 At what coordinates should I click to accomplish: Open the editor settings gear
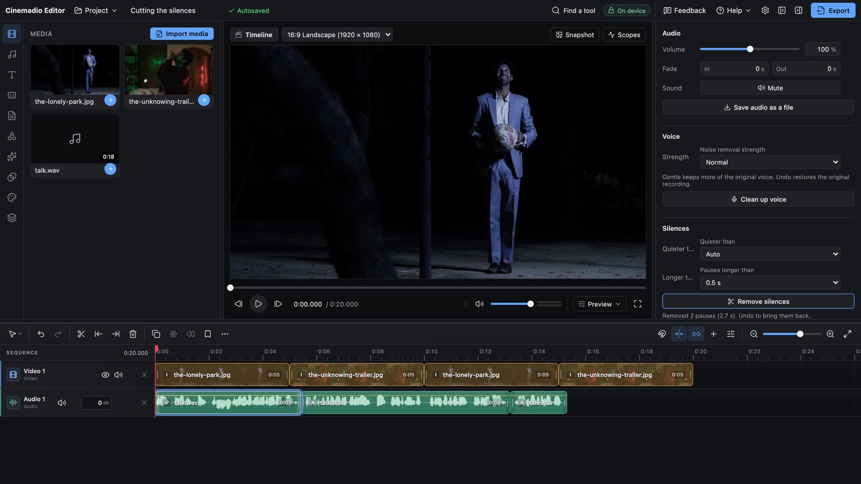[765, 10]
